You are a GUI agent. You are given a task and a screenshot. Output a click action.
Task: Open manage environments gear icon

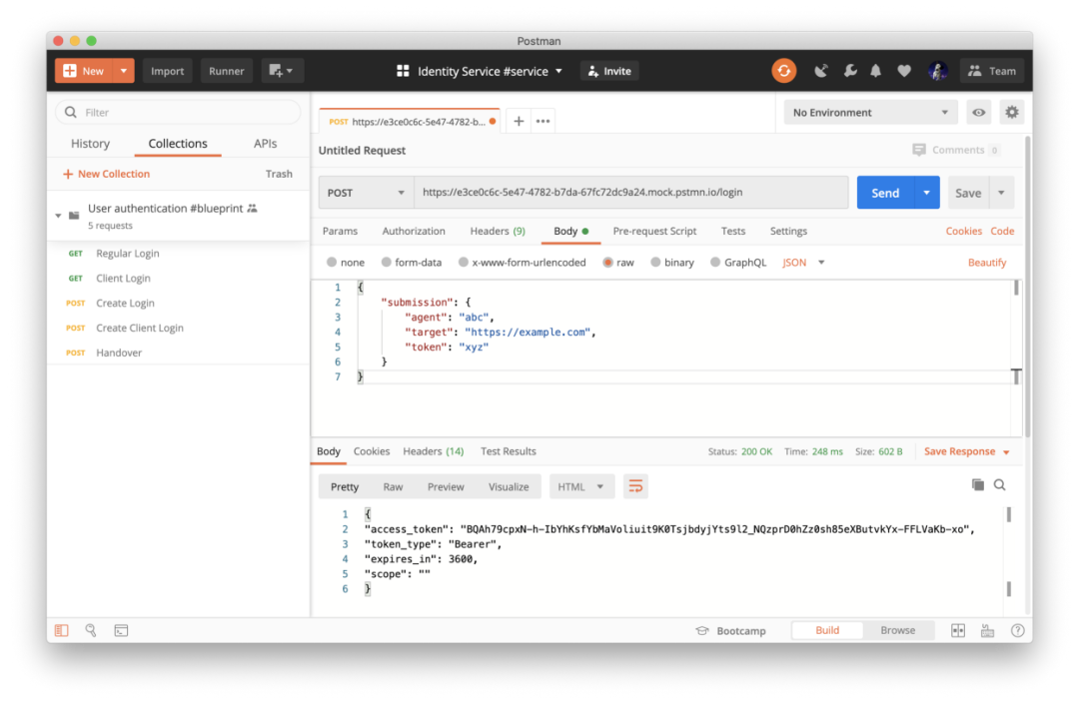[1012, 113]
